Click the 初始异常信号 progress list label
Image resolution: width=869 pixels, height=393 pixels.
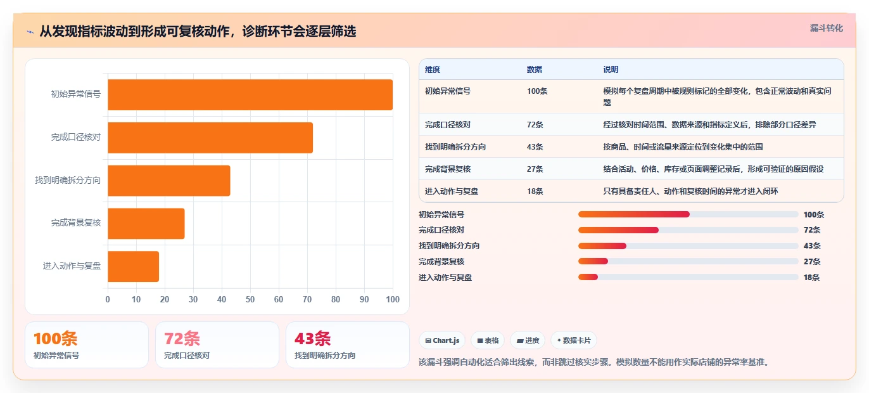tap(441, 215)
